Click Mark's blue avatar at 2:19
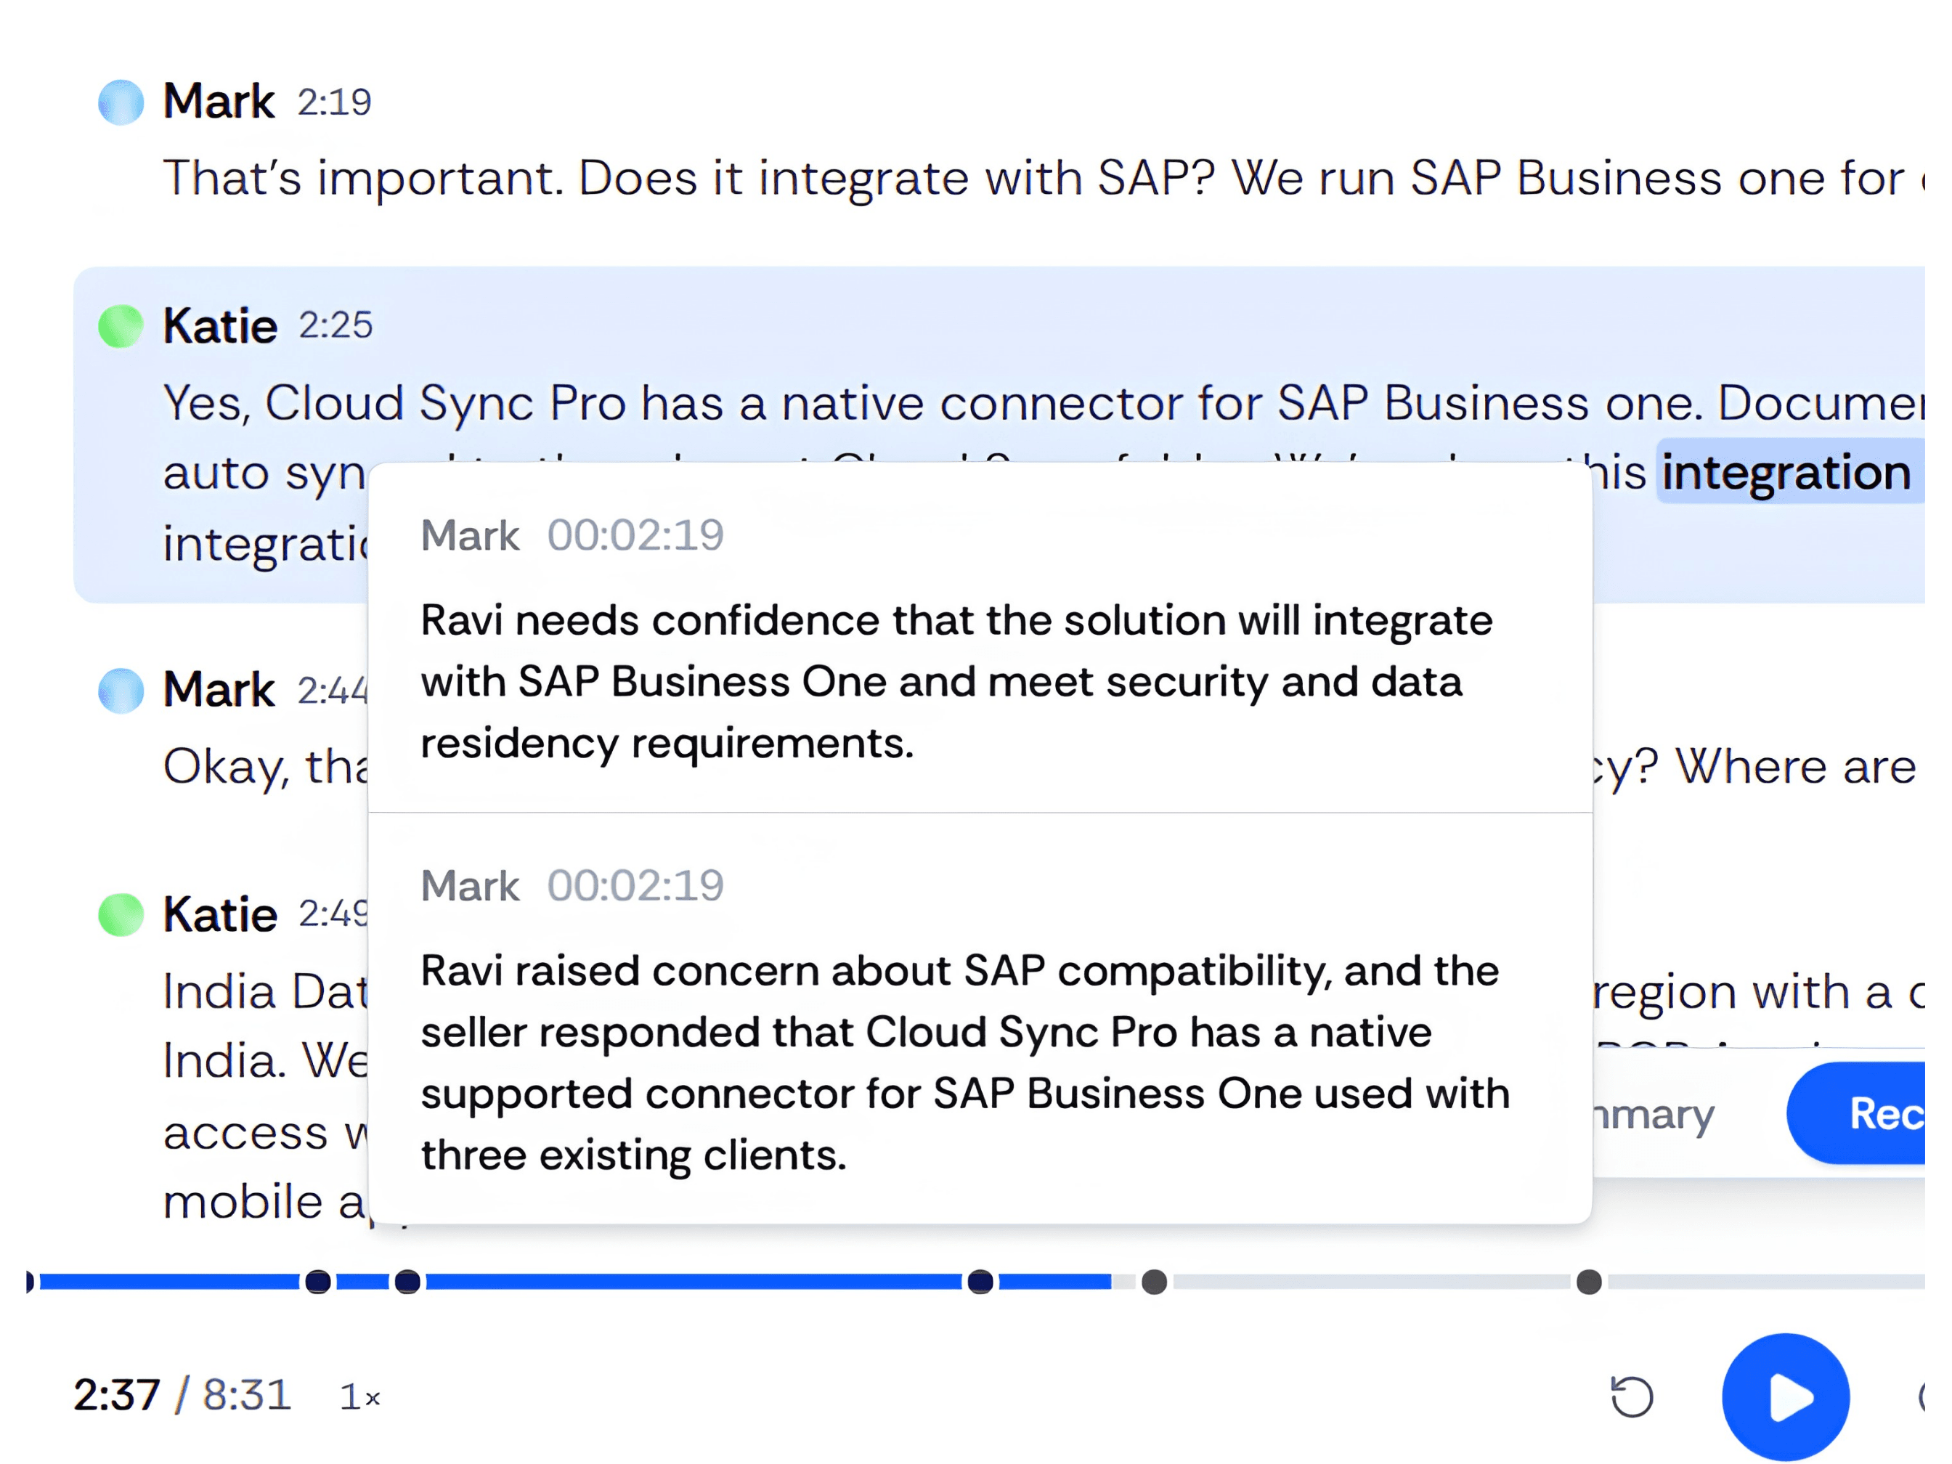The image size is (1952, 1464). pos(121,102)
